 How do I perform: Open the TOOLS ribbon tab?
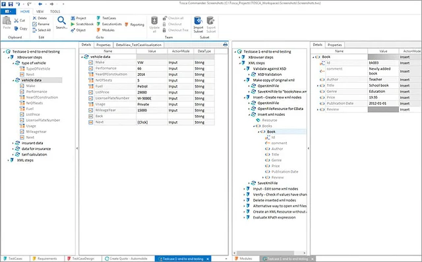click(55, 11)
